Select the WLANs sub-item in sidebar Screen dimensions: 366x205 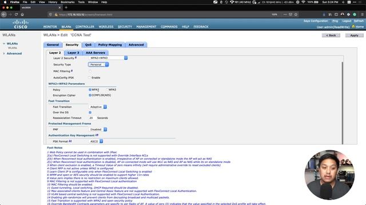tap(13, 48)
